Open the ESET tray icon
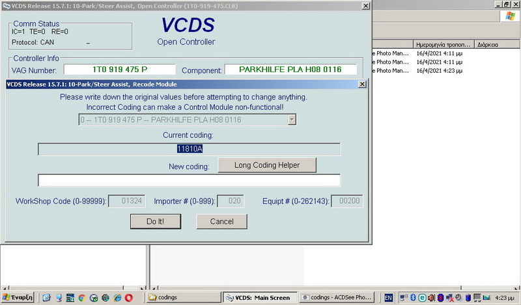The width and height of the screenshot is (521, 305). pyautogui.click(x=422, y=298)
